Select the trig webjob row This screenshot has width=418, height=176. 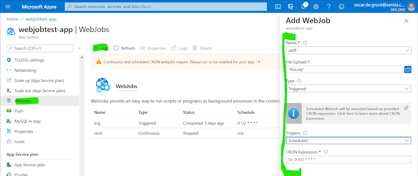click(185, 123)
